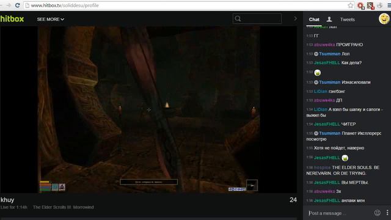Switch to the Chat tab
This screenshot has width=391, height=220.
coord(314,20)
